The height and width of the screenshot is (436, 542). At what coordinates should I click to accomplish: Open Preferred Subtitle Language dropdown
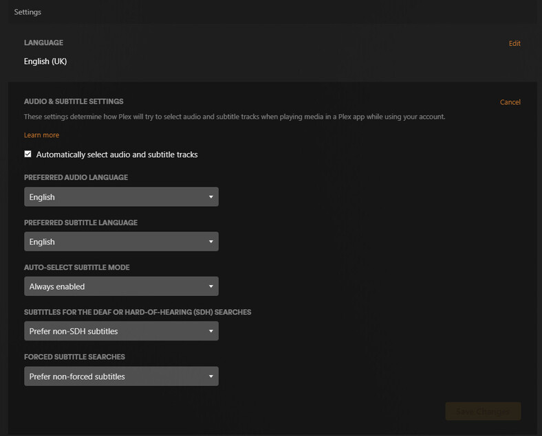[121, 242]
